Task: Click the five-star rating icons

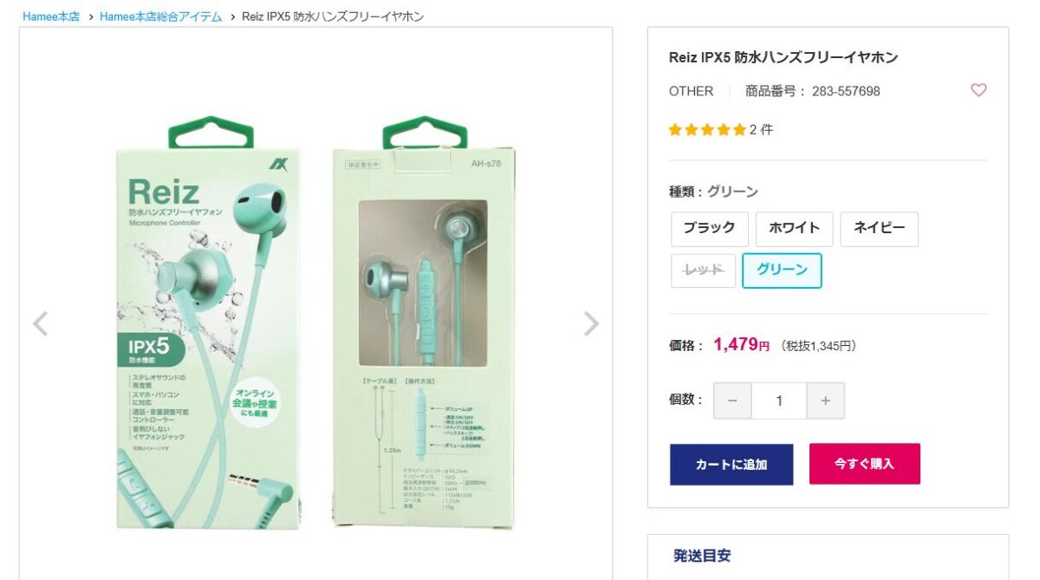Action: 707,130
